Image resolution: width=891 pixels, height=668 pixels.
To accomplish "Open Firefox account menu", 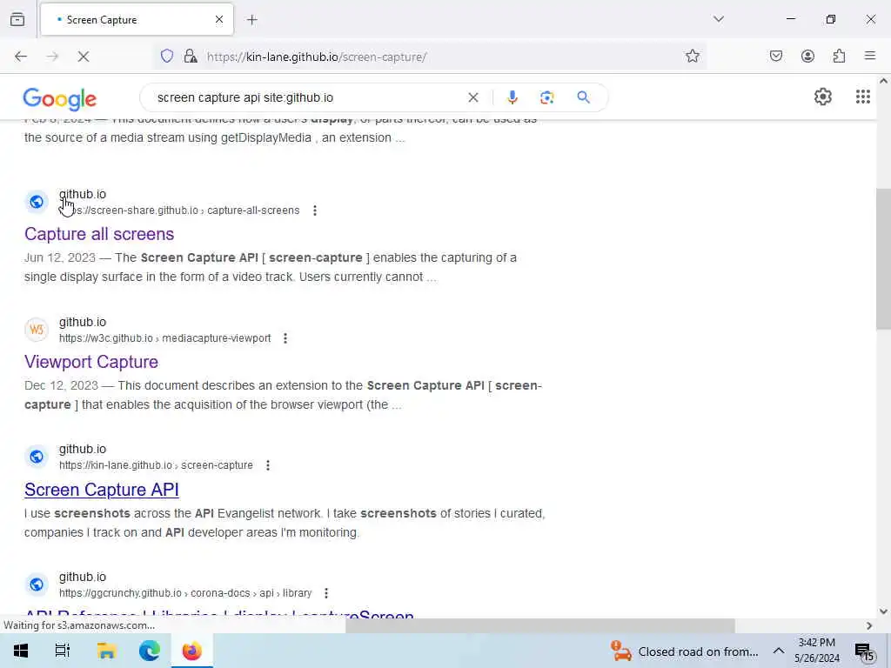I will pos(807,57).
